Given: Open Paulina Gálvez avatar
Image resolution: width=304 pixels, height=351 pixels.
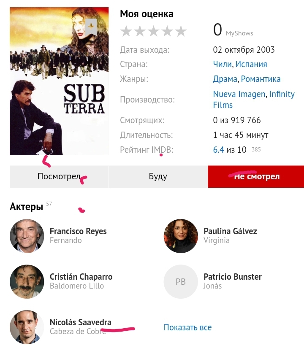Looking at the screenshot, I should tap(181, 236).
